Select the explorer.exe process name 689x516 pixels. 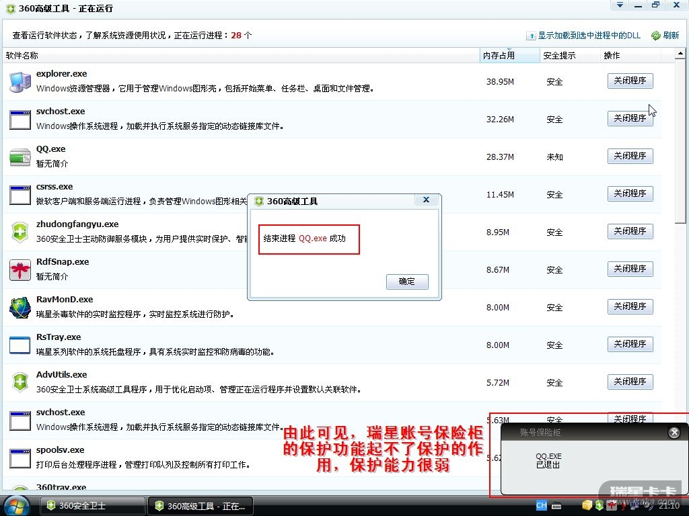61,74
